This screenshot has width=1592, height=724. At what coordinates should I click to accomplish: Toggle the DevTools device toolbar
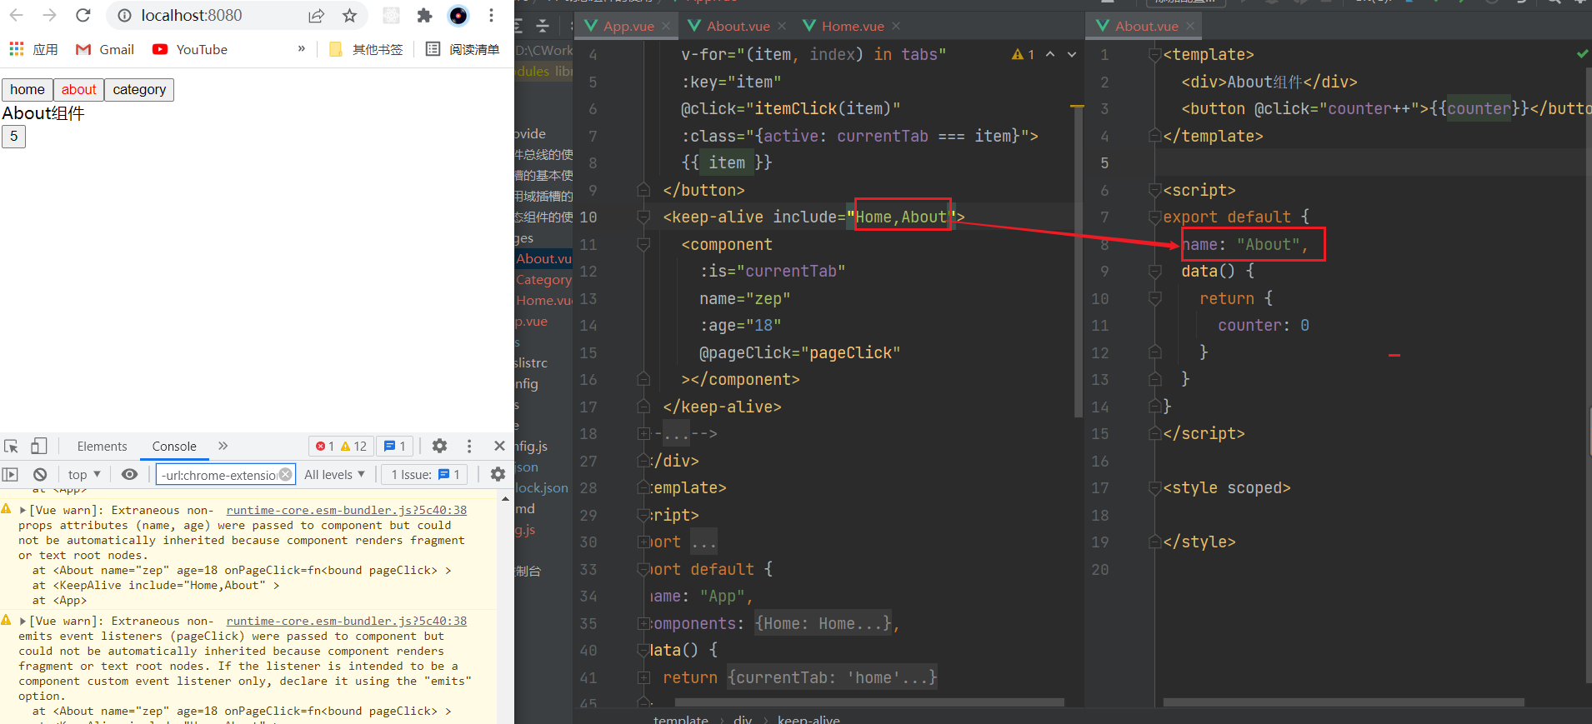tap(38, 446)
